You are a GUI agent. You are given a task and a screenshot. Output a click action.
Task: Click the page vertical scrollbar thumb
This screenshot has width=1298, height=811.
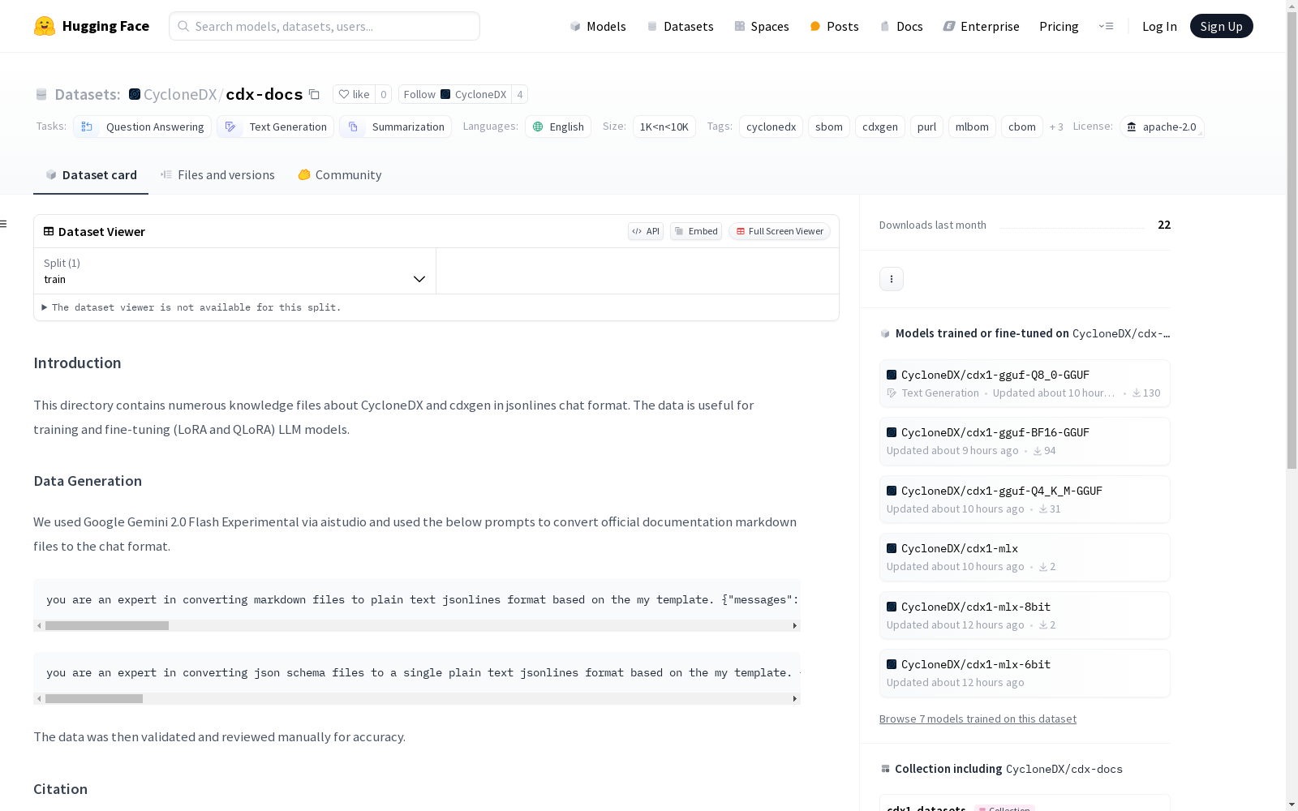(x=1292, y=240)
